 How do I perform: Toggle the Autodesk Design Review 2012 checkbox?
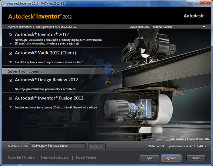[x=11, y=80]
